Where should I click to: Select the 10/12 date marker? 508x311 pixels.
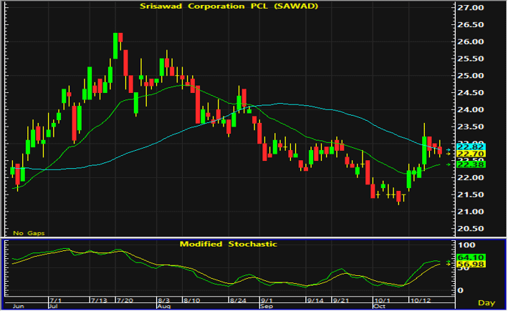click(x=421, y=300)
